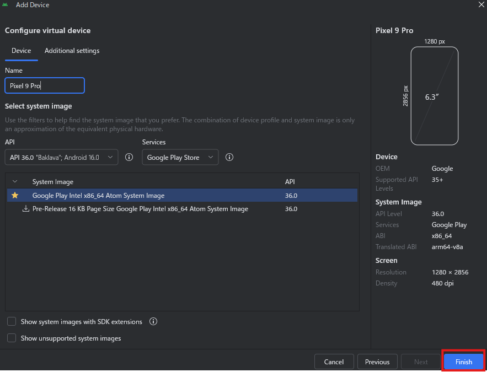Click the Select system image heading
The image size is (487, 372).
pyautogui.click(x=39, y=106)
